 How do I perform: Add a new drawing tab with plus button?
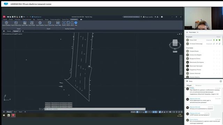tap(23, 31)
